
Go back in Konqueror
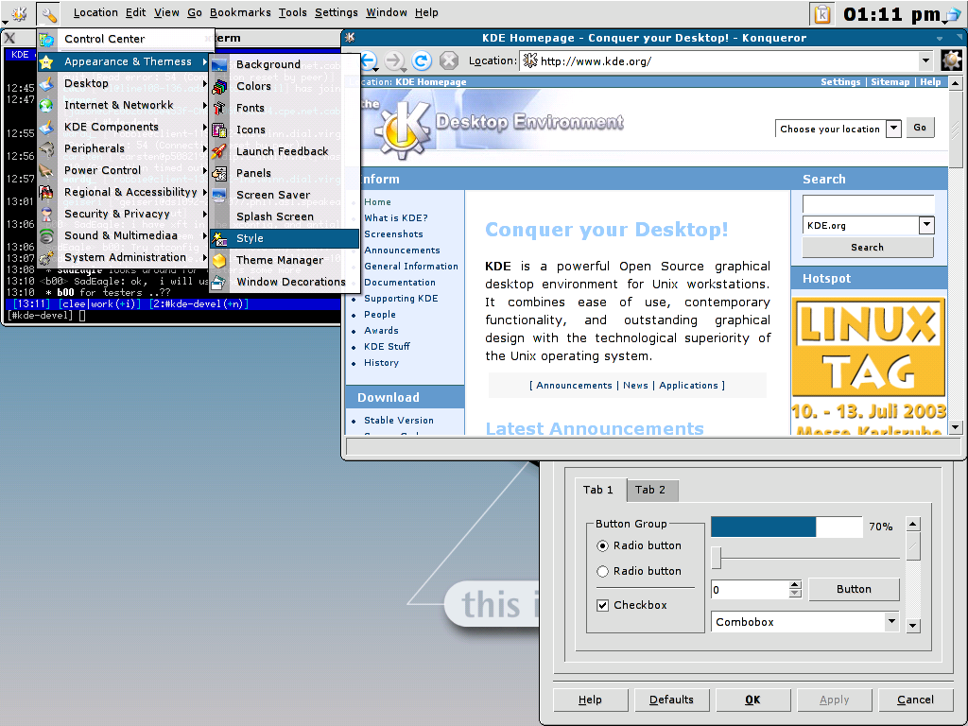click(369, 60)
